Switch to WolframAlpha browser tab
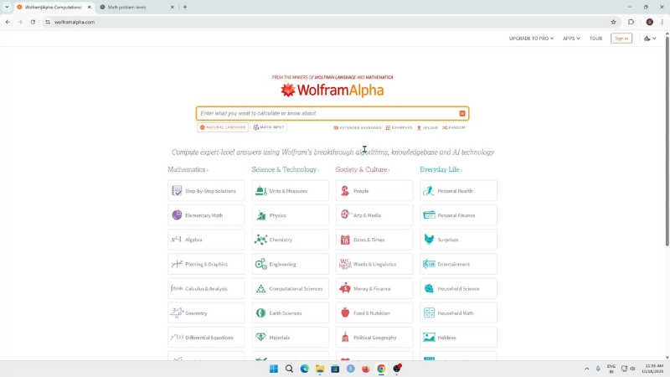670x377 pixels. (x=54, y=8)
